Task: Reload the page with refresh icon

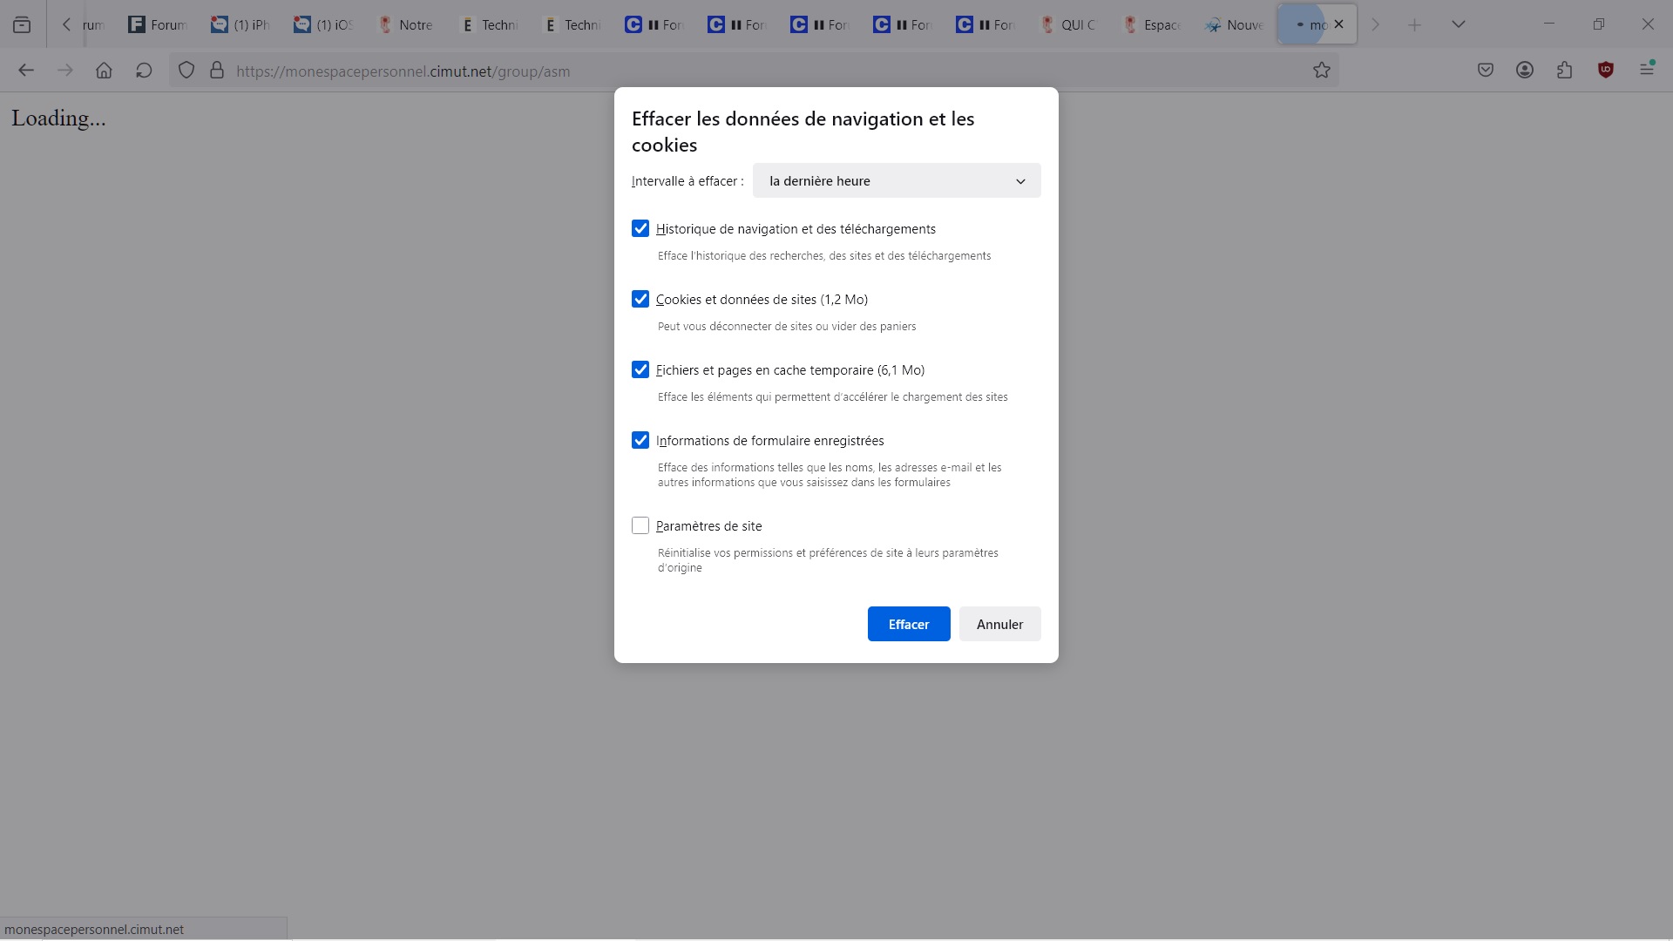Action: pos(144,71)
